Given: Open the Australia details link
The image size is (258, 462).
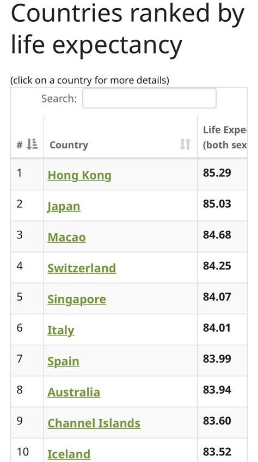Looking at the screenshot, I should [x=73, y=393].
